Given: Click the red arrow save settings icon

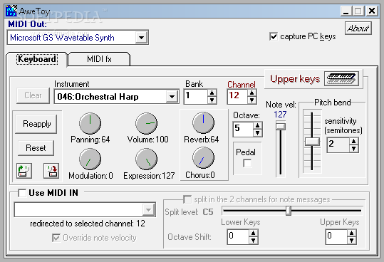Looking at the screenshot, I should point(51,170).
